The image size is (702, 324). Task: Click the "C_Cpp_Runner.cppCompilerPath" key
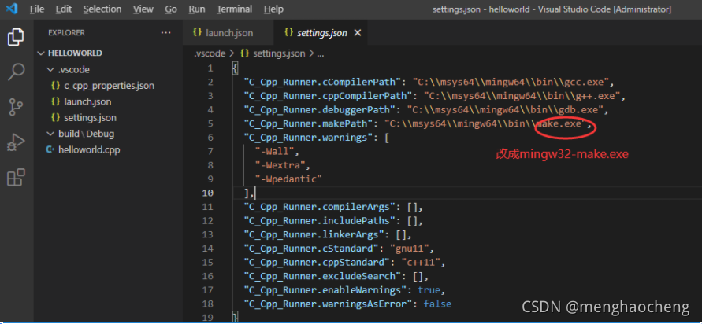(x=329, y=96)
